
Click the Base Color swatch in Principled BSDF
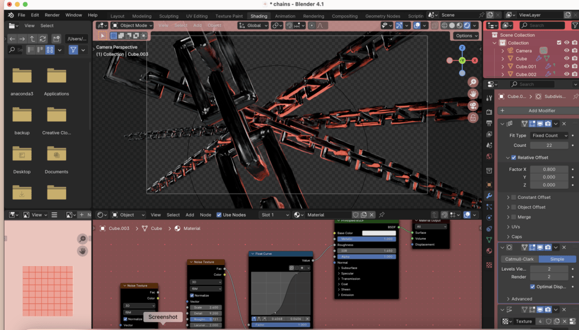379,233
